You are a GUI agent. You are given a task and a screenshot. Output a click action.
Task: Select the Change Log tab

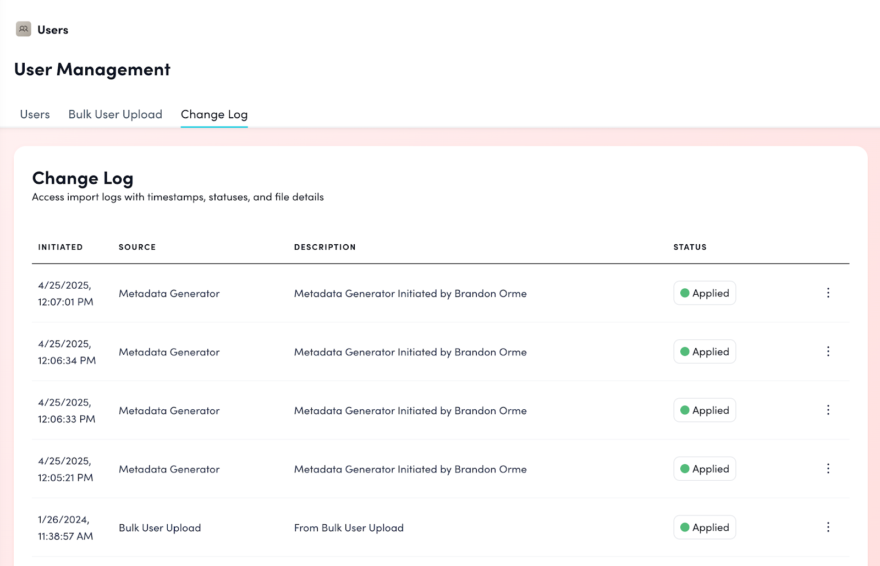214,114
